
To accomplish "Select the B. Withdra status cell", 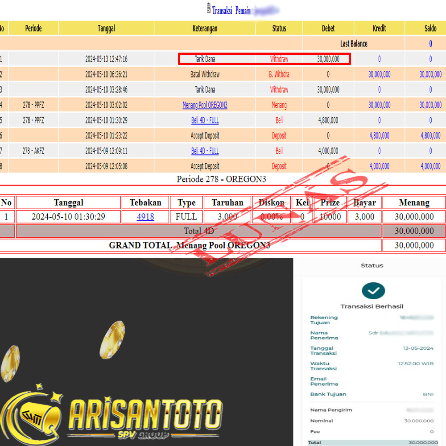I will click(x=279, y=74).
